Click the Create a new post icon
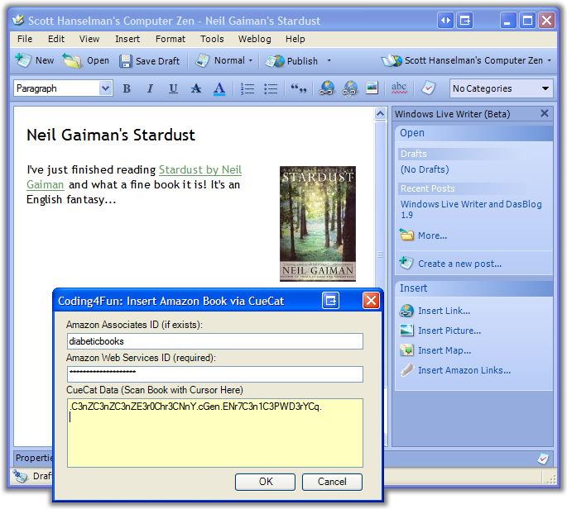This screenshot has height=509, width=567. tap(406, 263)
